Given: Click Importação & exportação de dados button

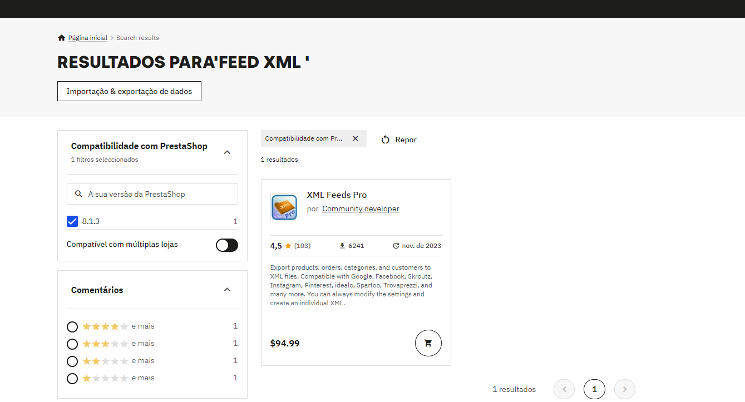Looking at the screenshot, I should coord(129,91).
